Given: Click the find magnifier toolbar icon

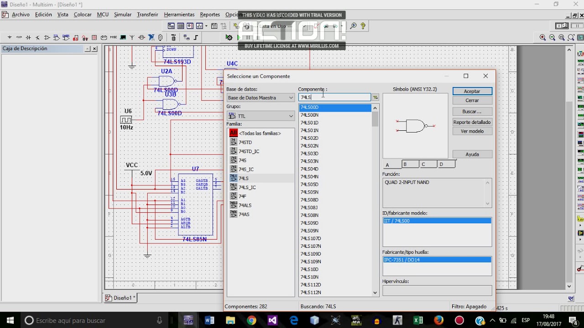Looking at the screenshot, I should pos(353,26).
